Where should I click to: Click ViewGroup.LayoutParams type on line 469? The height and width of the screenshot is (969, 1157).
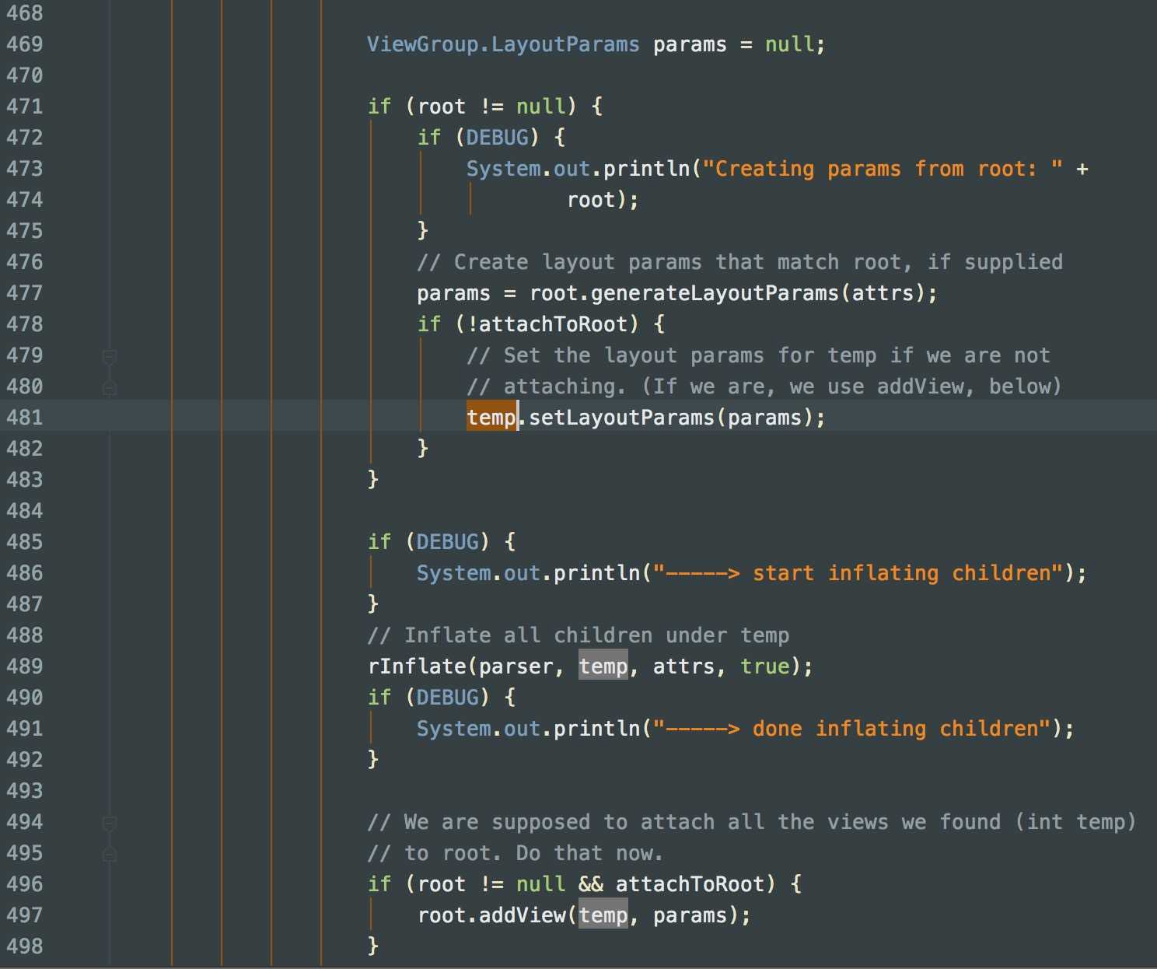tap(503, 44)
